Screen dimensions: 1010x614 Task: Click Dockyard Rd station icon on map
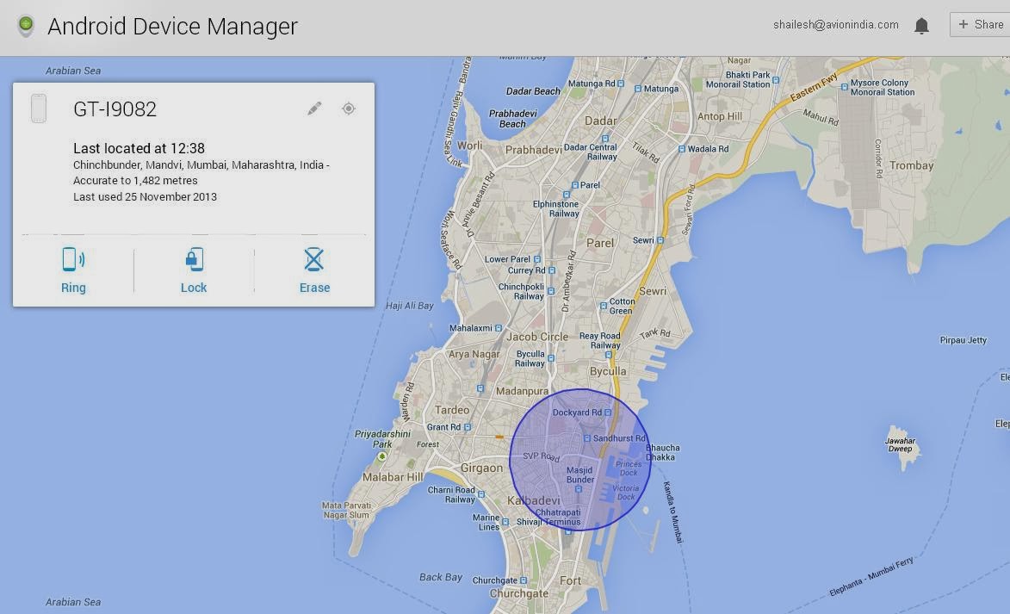pos(607,412)
